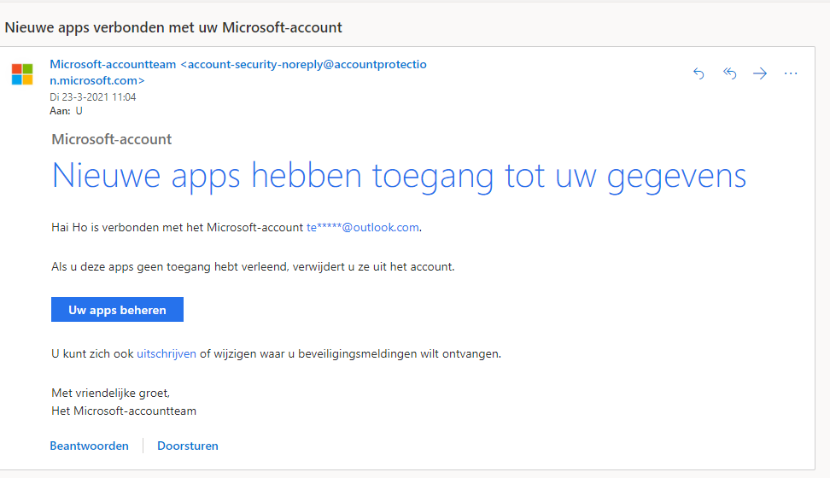Image resolution: width=830 pixels, height=478 pixels.
Task: Click the Aan: U recipient line
Action: [66, 111]
